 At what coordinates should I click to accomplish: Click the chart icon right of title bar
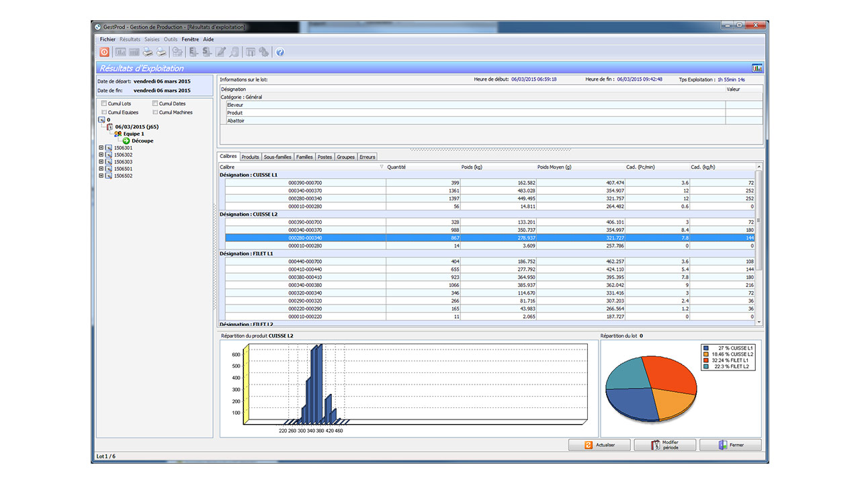[x=757, y=68]
